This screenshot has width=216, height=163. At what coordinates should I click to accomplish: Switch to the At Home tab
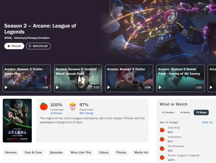(x=185, y=112)
